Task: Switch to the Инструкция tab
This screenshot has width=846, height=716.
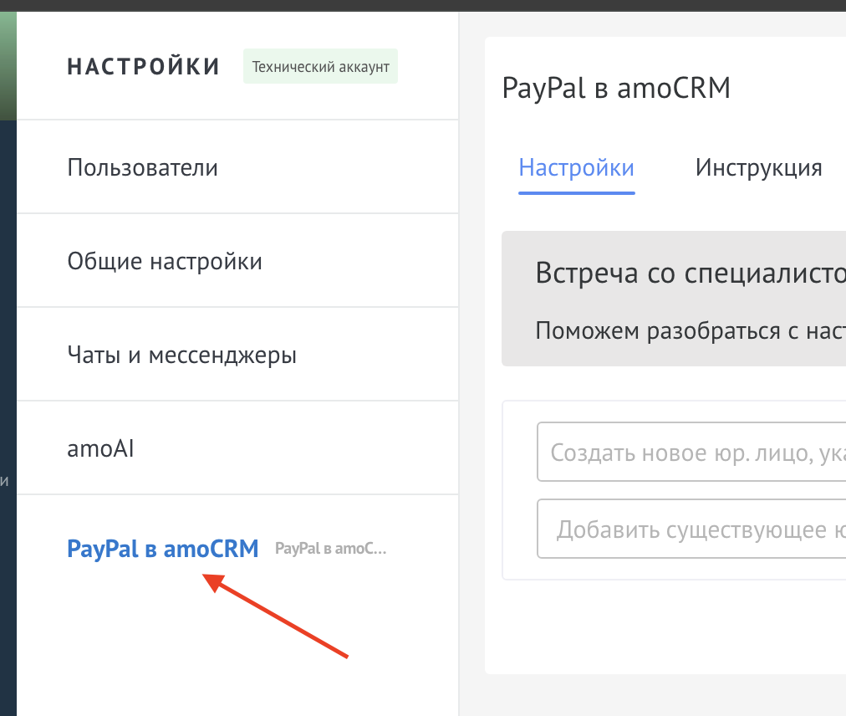Action: [x=758, y=167]
